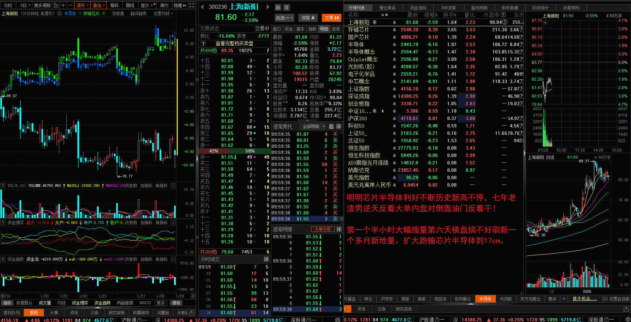Open the 财务数据 tab

(x=510, y=8)
